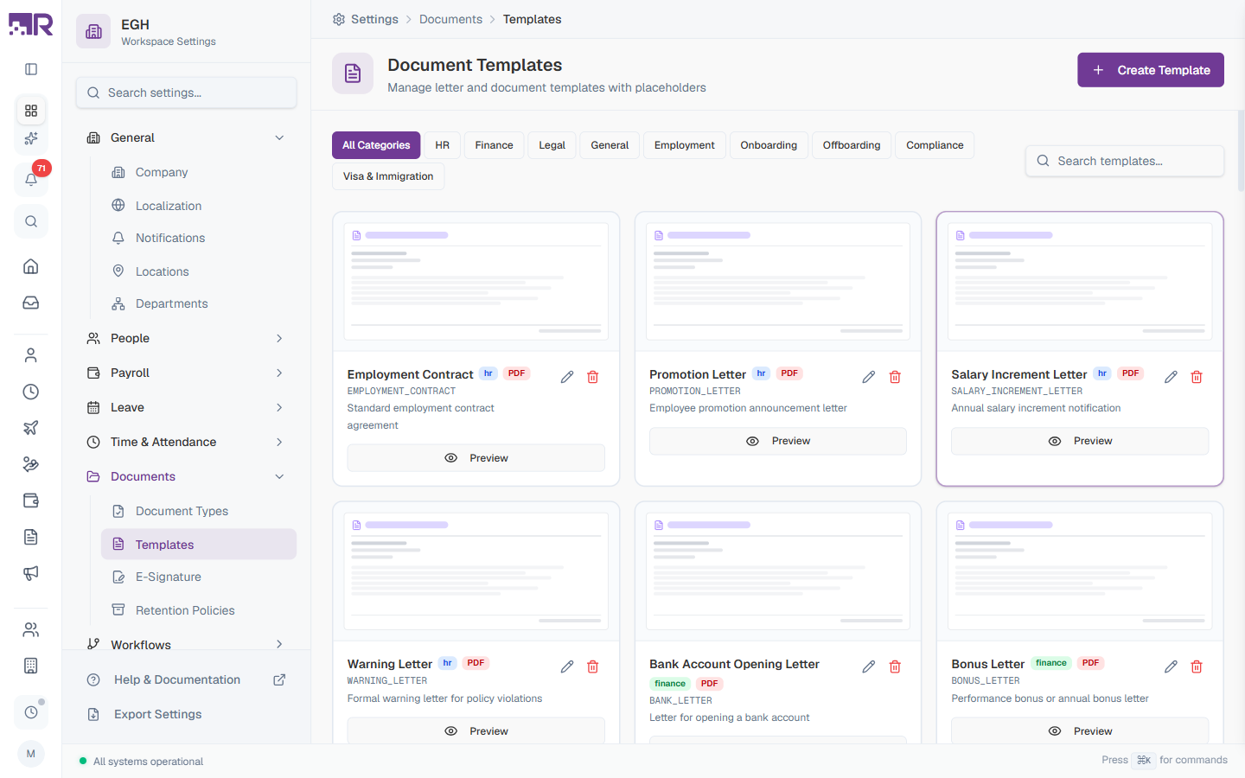The width and height of the screenshot is (1245, 778).
Task: Open the user avatar M at bottom left
Action: point(31,754)
